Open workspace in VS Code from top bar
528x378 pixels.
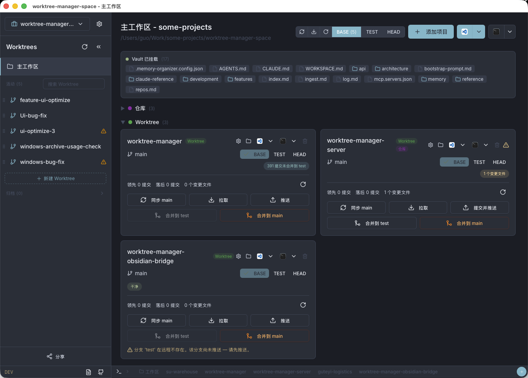click(x=465, y=32)
